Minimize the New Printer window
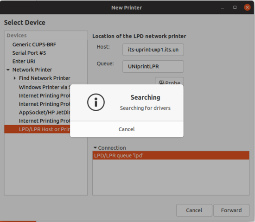Screen dimensions: 255x222 tap(223, 8)
